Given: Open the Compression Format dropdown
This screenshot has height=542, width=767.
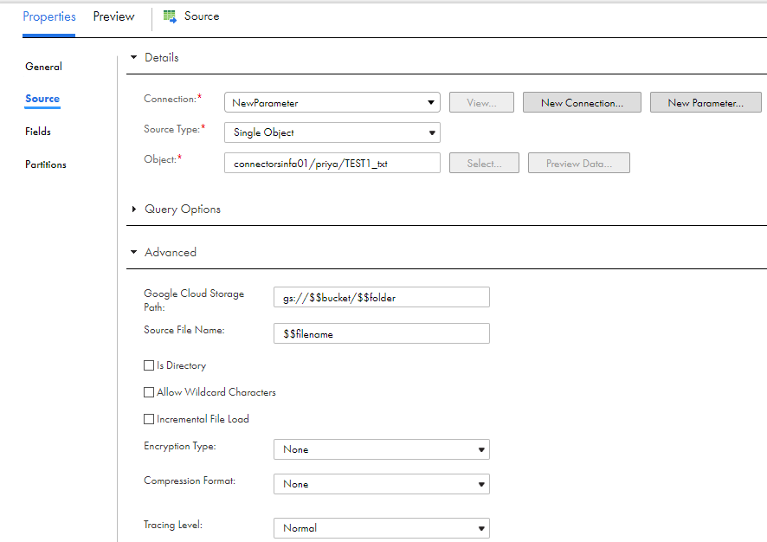Looking at the screenshot, I should 382,484.
